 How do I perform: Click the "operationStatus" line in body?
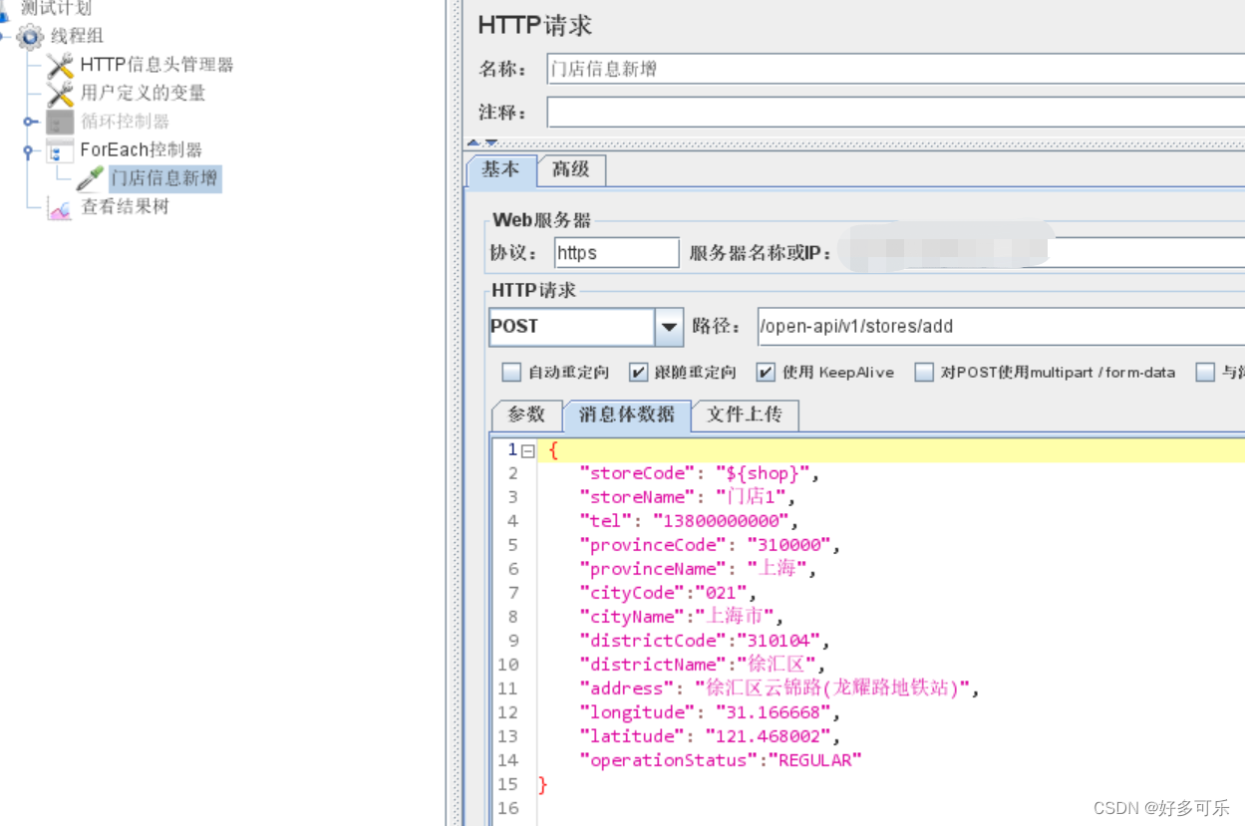pos(721,760)
